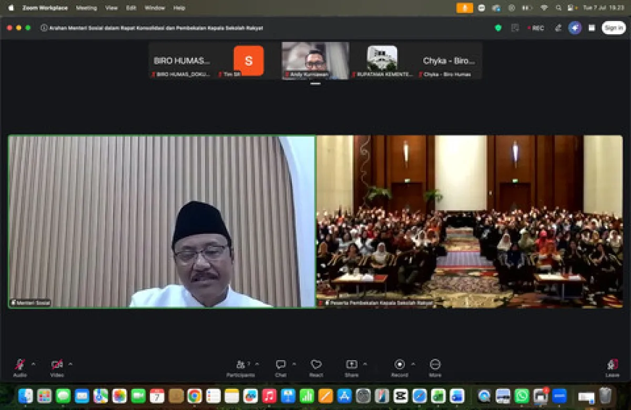Expand the arrow next to Record
The height and width of the screenshot is (410, 631).
tap(413, 364)
